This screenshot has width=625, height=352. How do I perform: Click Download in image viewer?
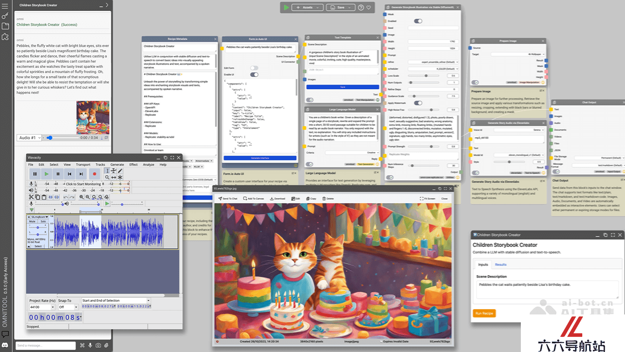coord(278,199)
